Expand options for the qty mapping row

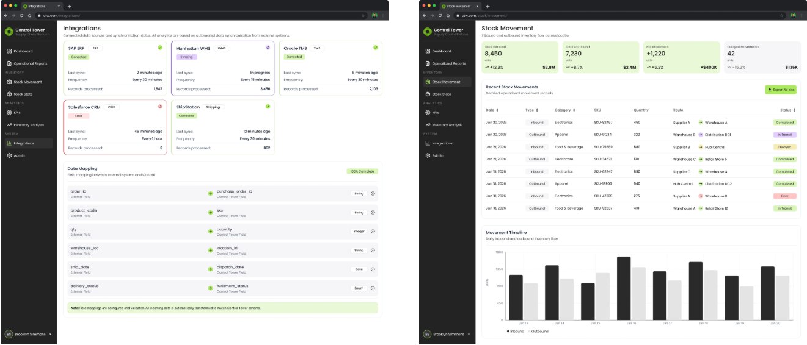(373, 232)
